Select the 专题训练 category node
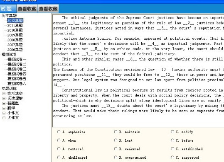Viewport: 224px width, 162px height. (9, 89)
